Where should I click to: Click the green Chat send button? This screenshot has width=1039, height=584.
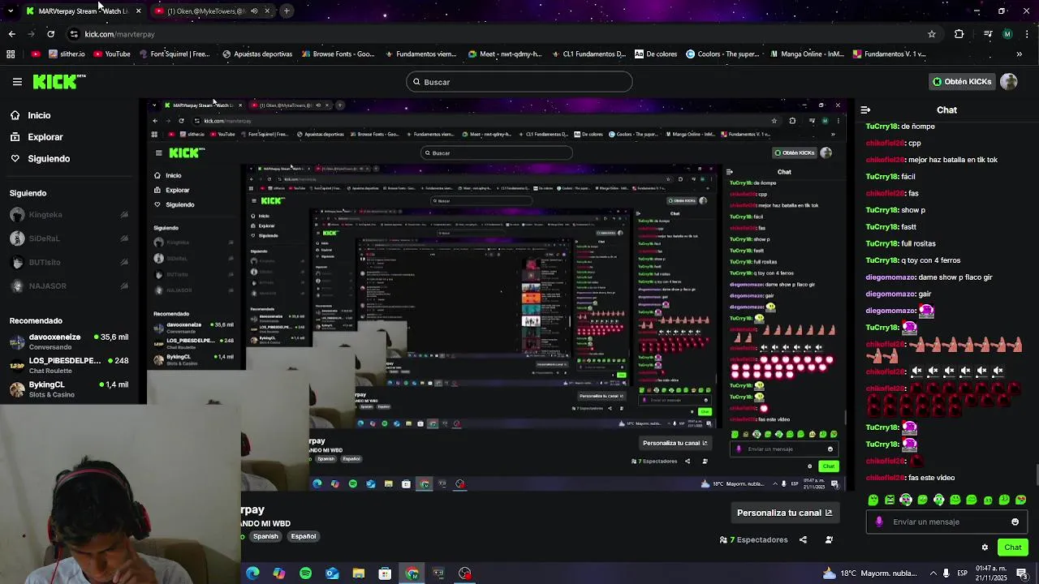[x=1012, y=547]
